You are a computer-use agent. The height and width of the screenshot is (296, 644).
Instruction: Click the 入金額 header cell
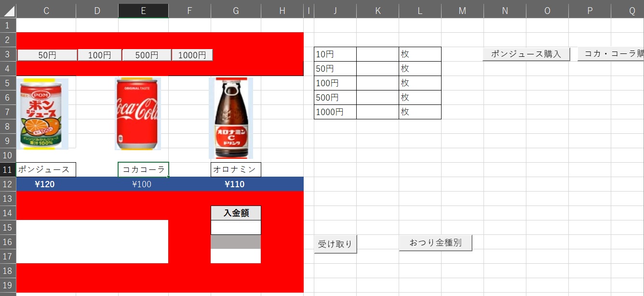point(236,213)
